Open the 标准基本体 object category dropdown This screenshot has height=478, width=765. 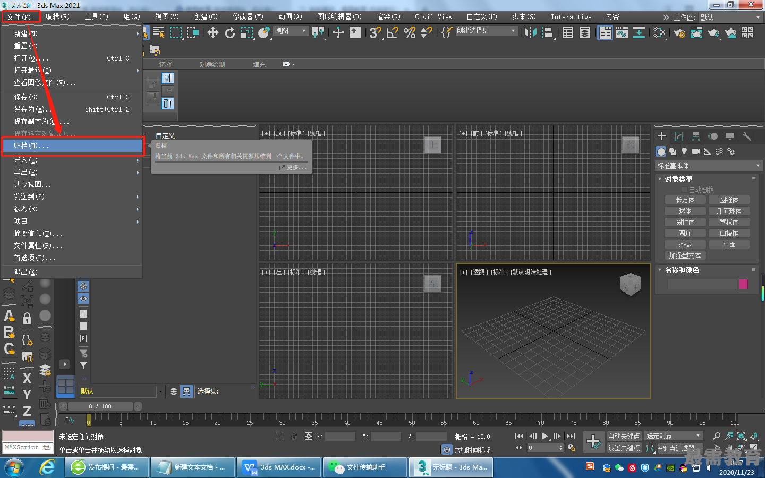tap(709, 166)
